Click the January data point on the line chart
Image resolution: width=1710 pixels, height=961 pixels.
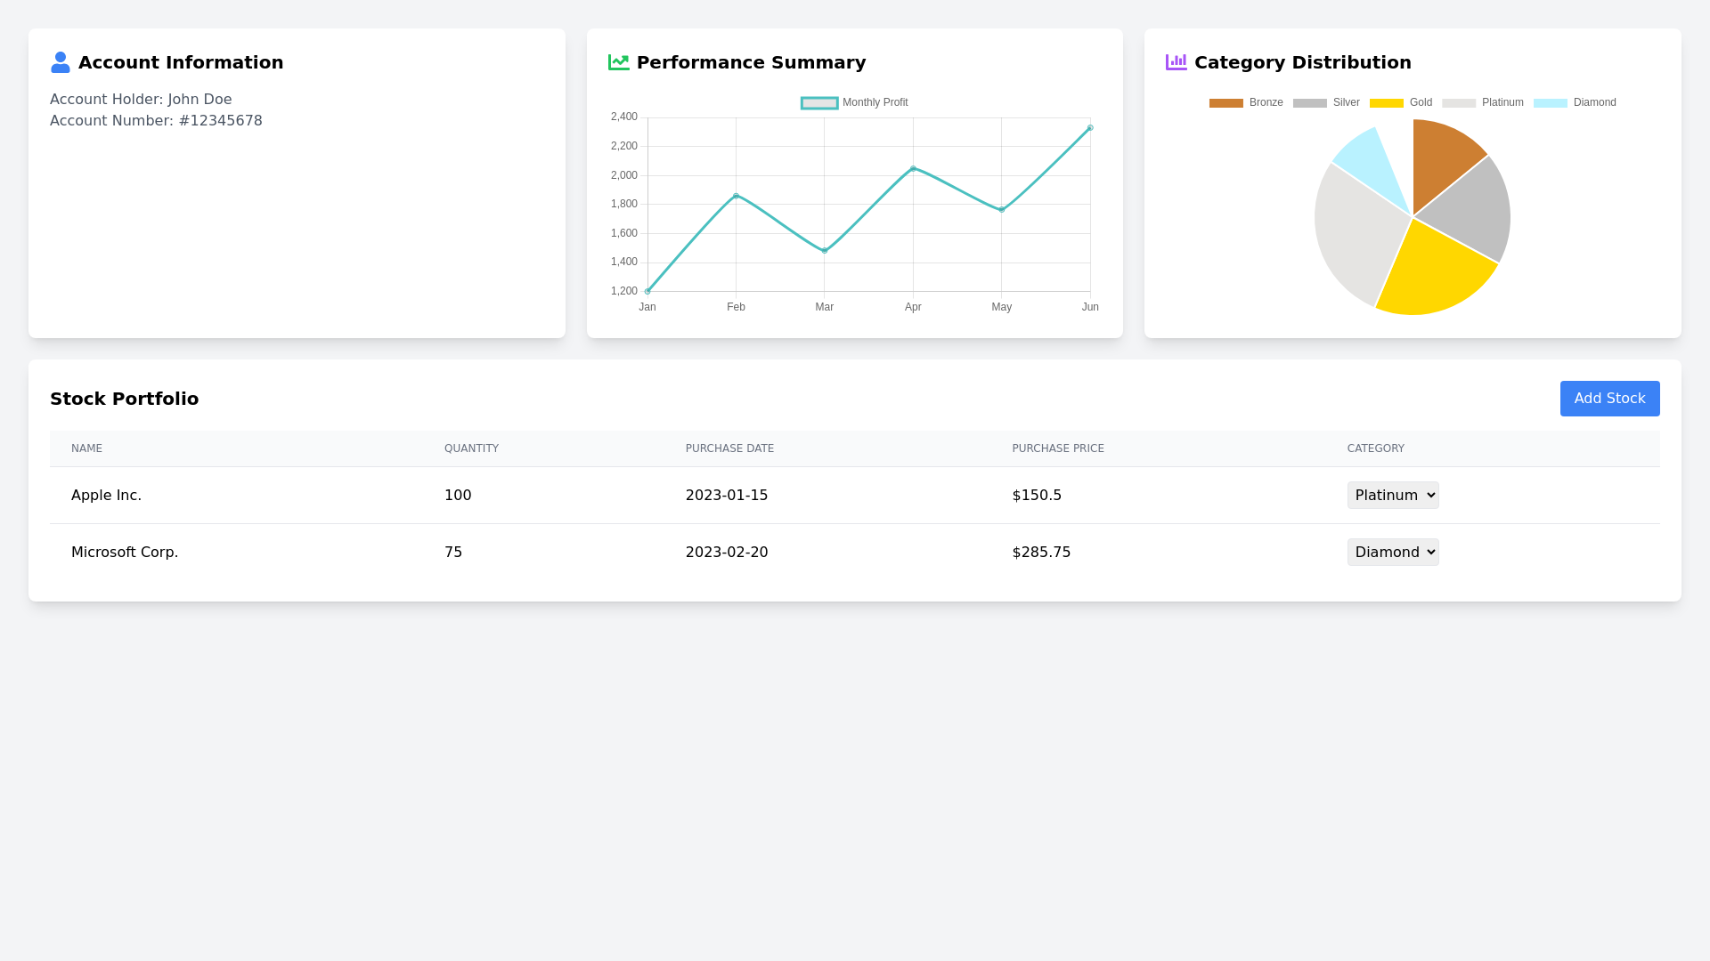click(647, 291)
